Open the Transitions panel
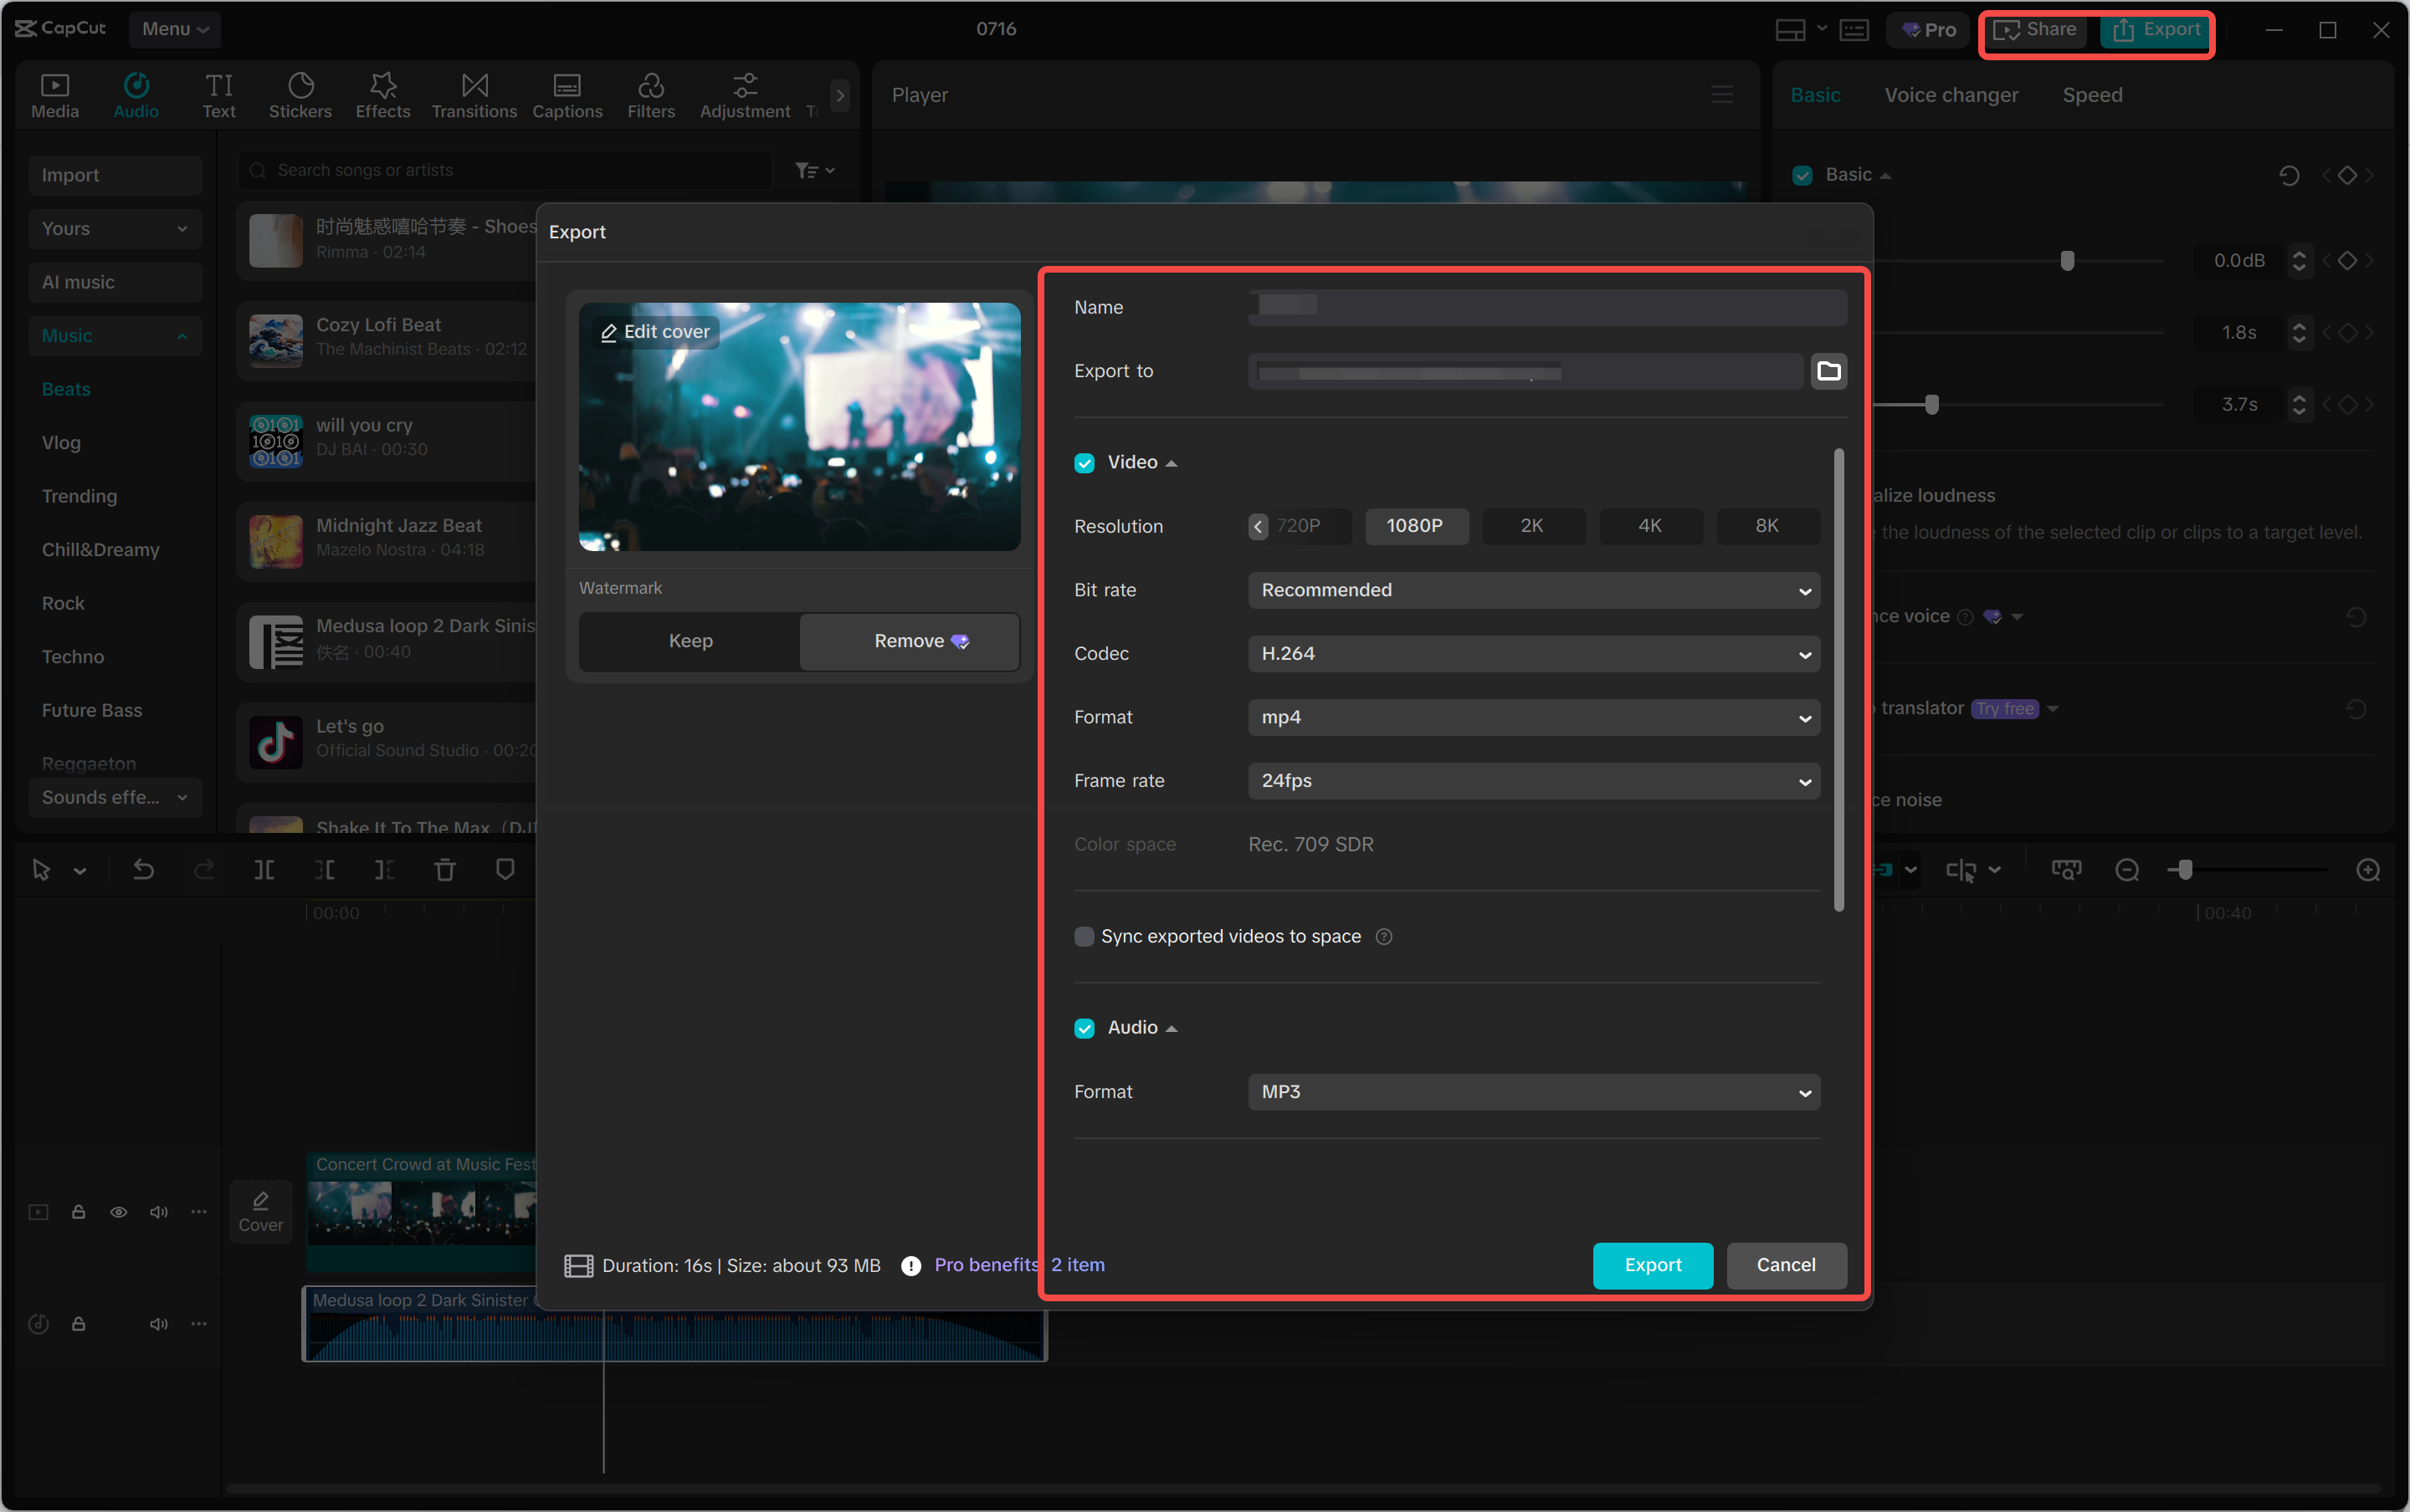This screenshot has width=2410, height=1512. (473, 94)
